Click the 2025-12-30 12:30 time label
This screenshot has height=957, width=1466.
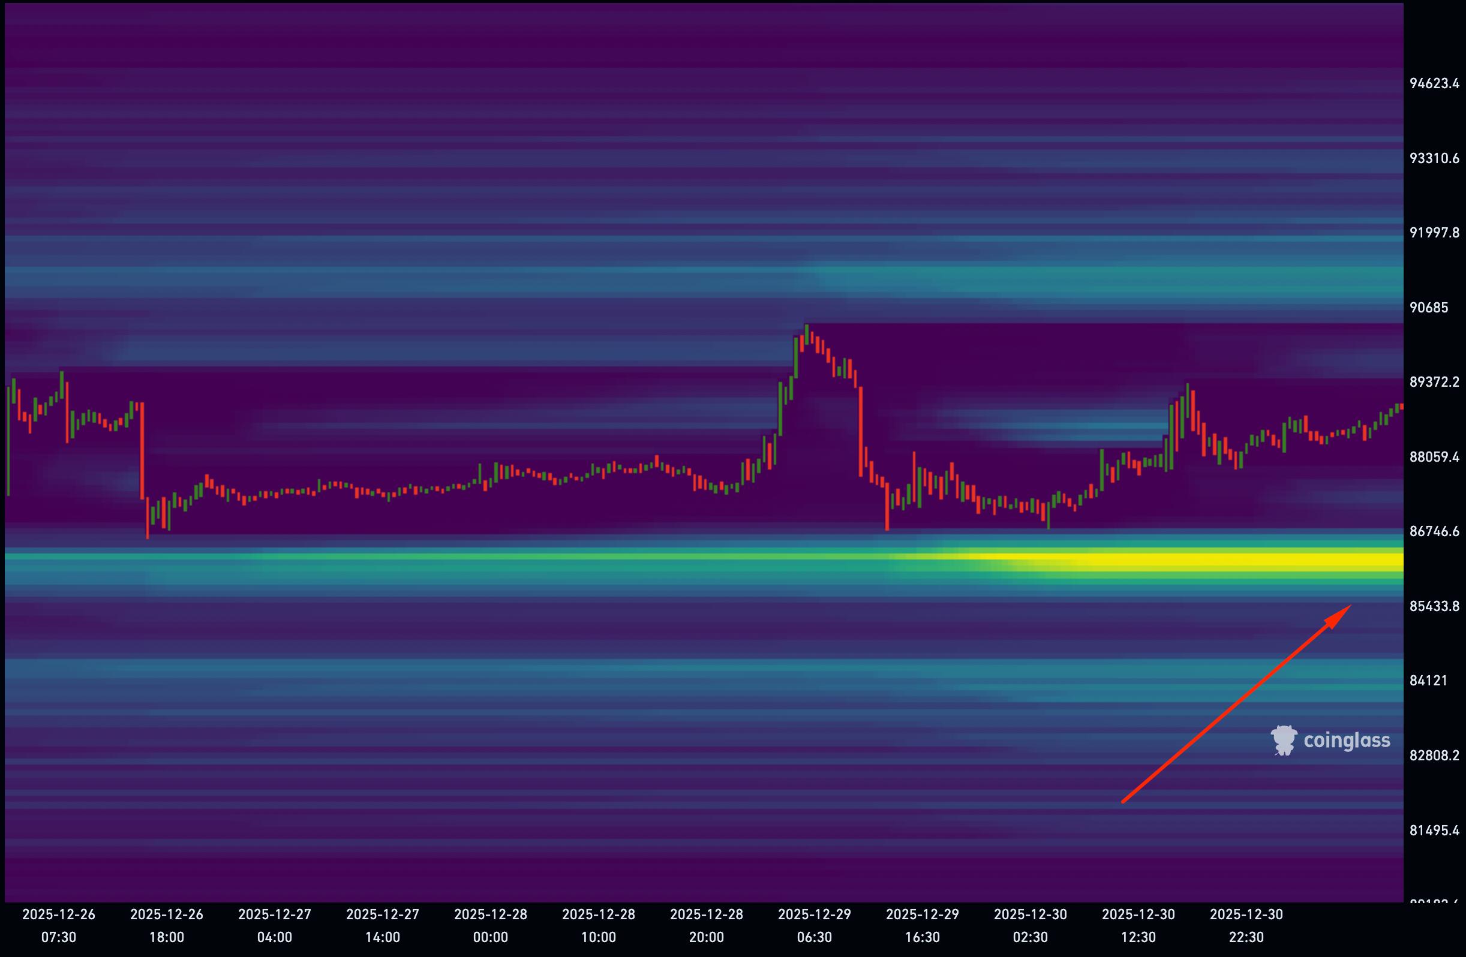1138,926
